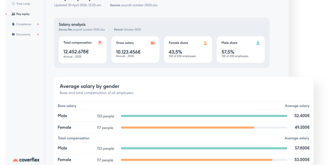Click the Total compensation Female orange bar
331x165 pixels.
(197, 160)
